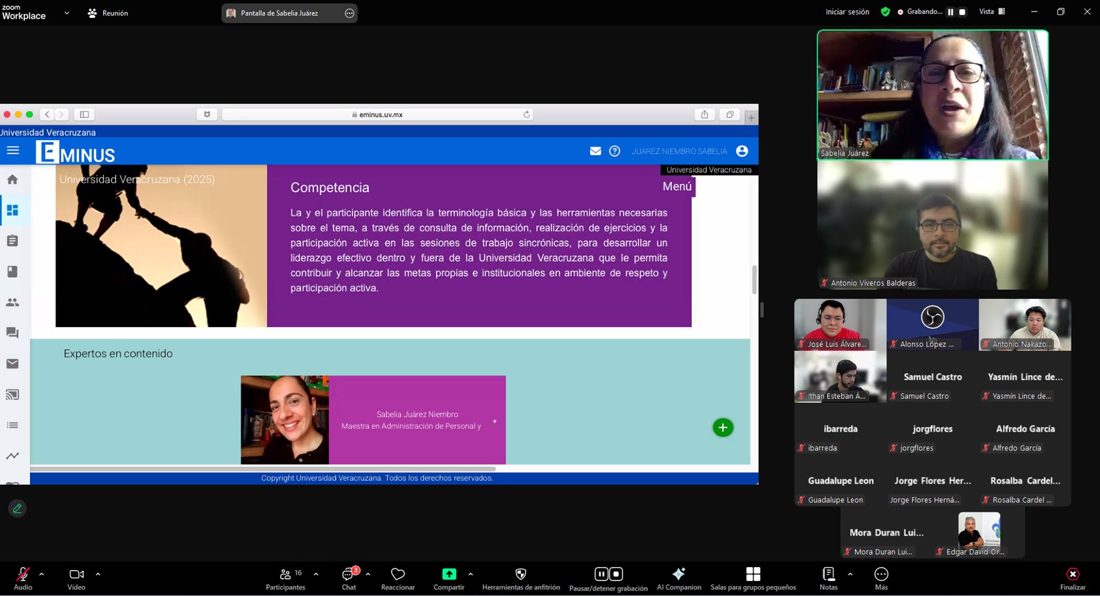Open the Chat panel
This screenshot has height=596, width=1100.
349,578
